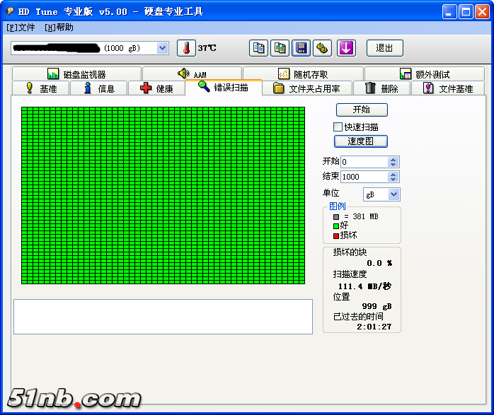Open the 单位 unit gB dropdown
Viewport: 494px width, 415px height.
tap(394, 194)
